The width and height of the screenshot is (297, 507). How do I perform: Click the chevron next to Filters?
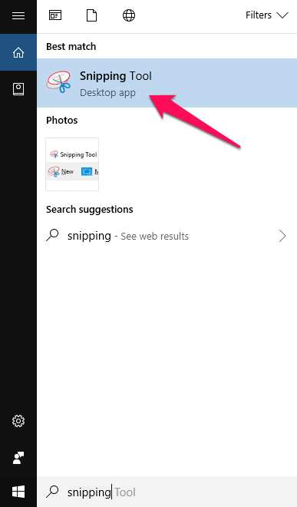pos(282,15)
